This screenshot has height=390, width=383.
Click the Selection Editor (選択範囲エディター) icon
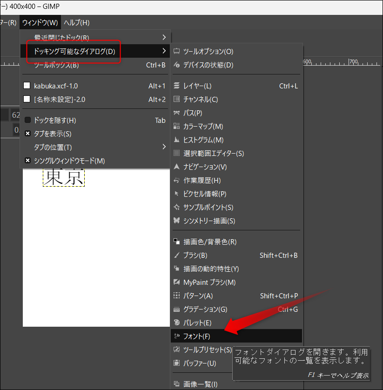point(176,153)
